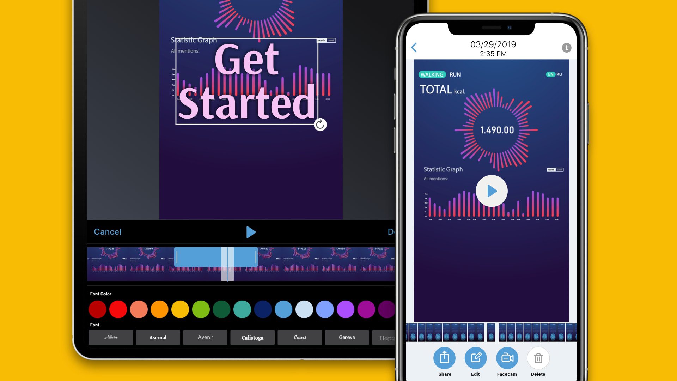Toggle RUN mode on phone
Screen dimensions: 677x381
pos(455,74)
